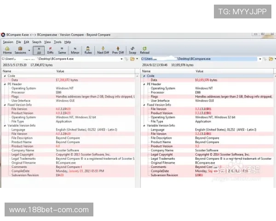
Task: Open the Tools menu
Action: point(57,42)
